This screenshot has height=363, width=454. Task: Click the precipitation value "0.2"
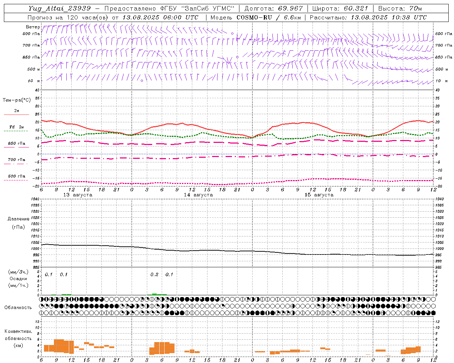(154, 275)
